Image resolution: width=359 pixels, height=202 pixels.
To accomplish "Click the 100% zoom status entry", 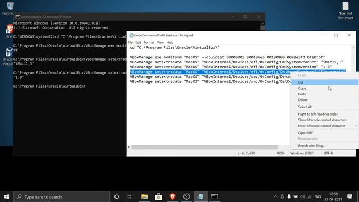I will point(280,153).
